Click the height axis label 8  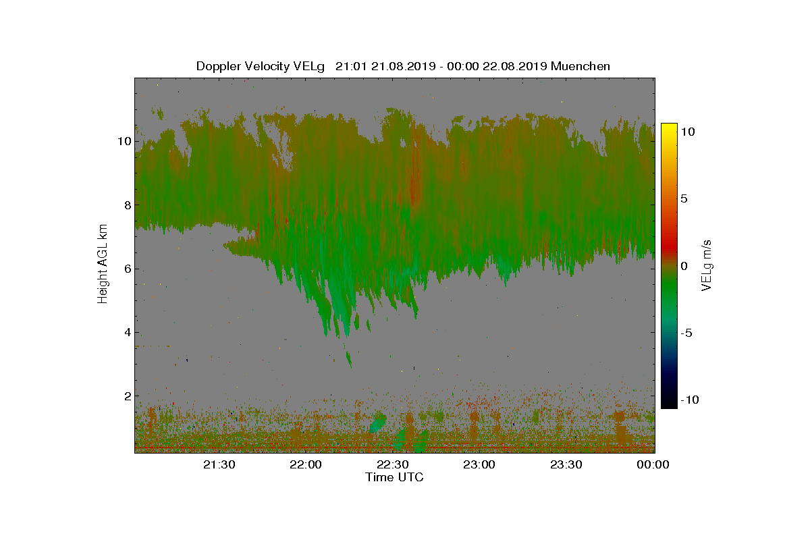click(126, 205)
